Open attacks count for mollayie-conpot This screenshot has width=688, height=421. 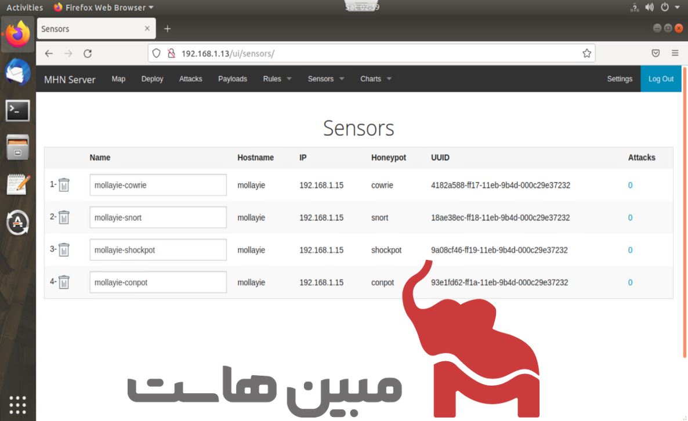[x=630, y=282]
